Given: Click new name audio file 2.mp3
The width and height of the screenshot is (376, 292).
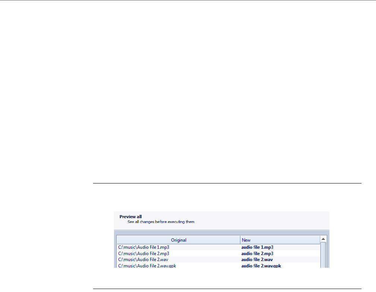Looking at the screenshot, I should coord(257,254).
